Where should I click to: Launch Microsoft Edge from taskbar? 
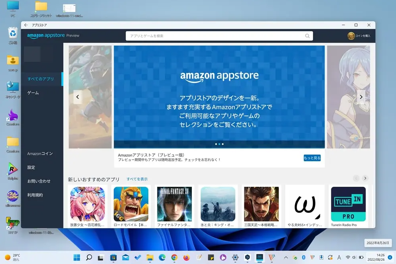pos(162,258)
